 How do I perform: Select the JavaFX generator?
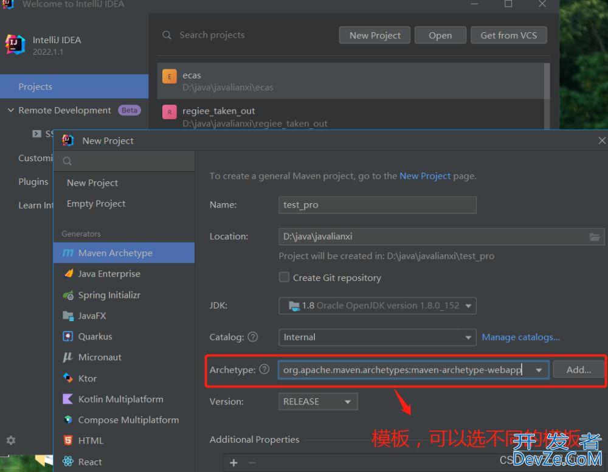tap(123, 316)
